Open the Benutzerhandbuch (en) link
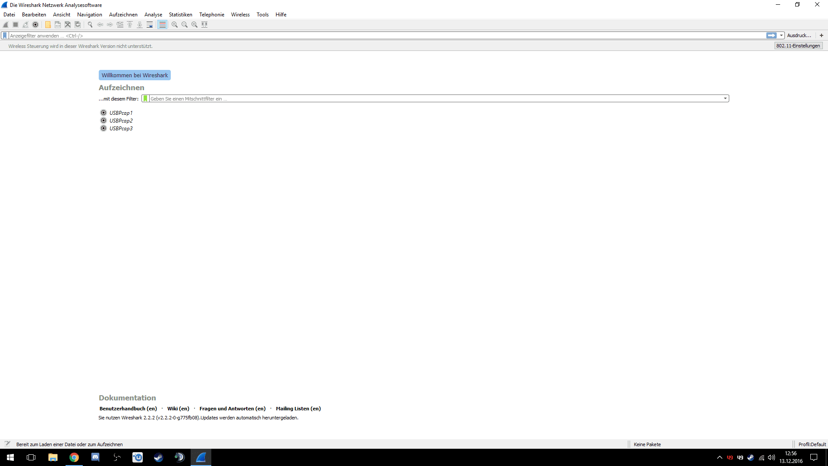The width and height of the screenshot is (828, 466). coord(128,409)
